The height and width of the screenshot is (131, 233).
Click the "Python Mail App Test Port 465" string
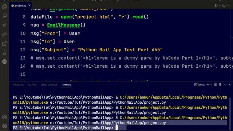pos(120,50)
